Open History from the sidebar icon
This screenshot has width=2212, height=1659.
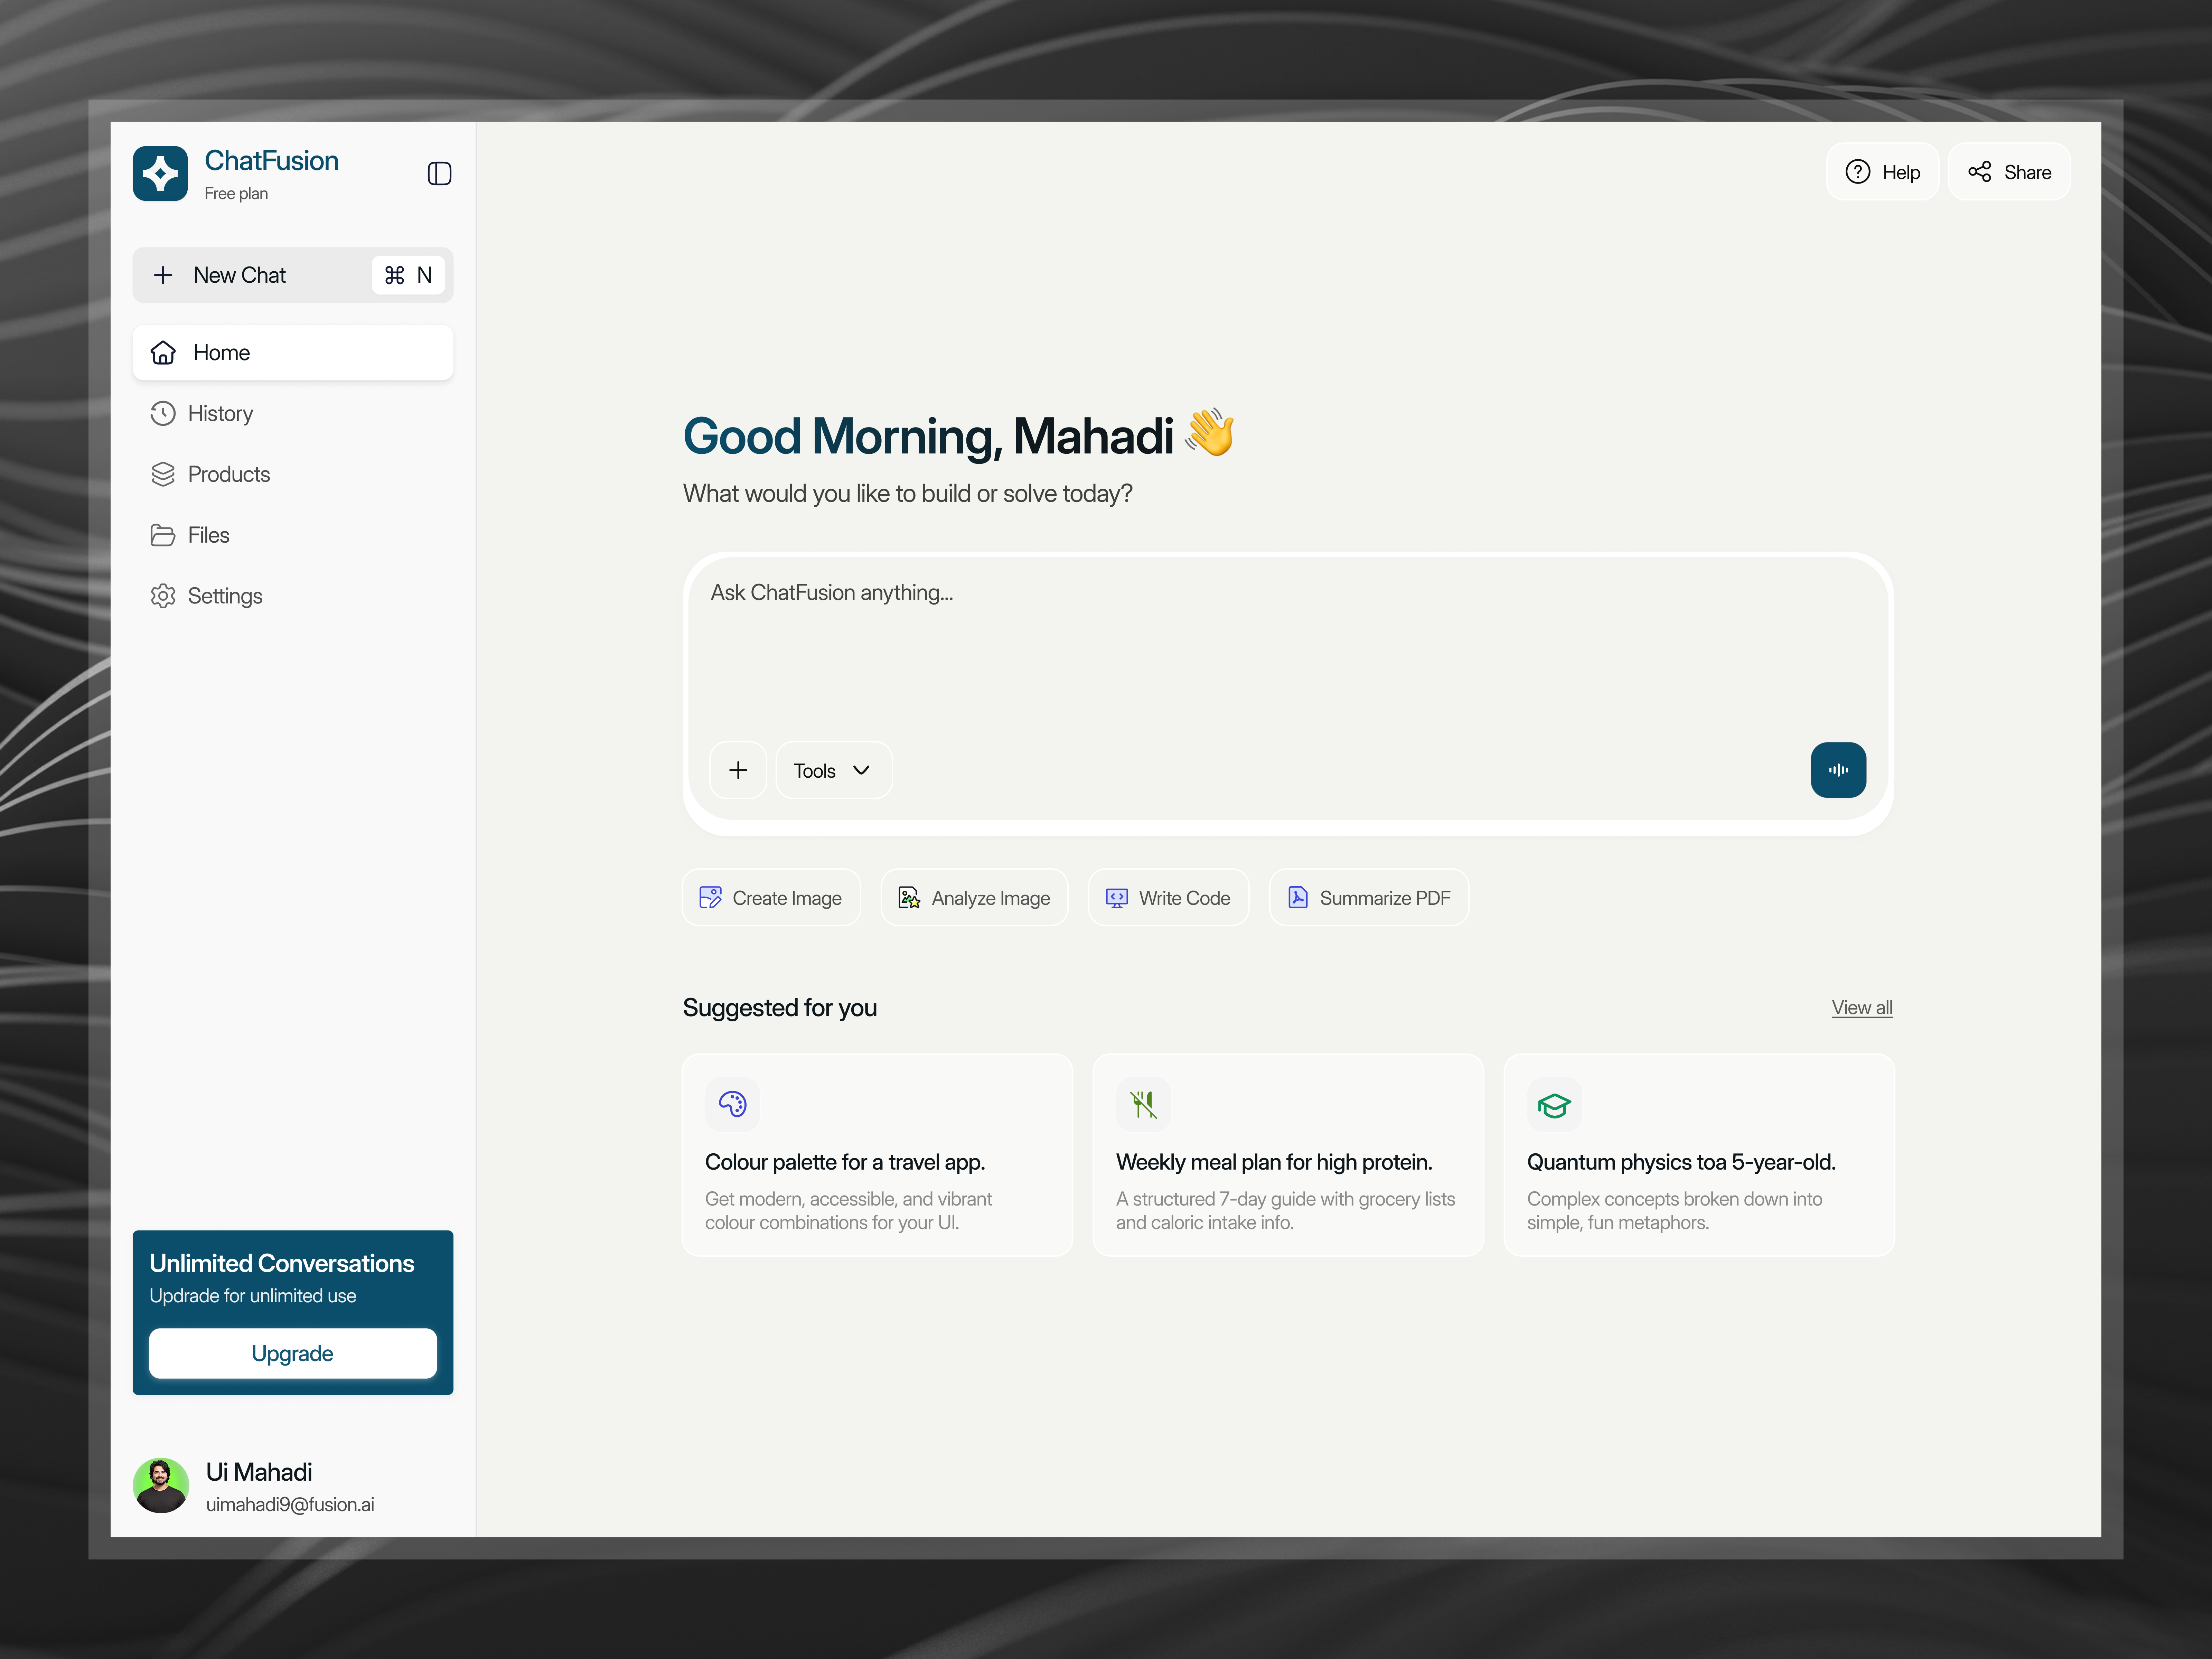(x=163, y=413)
